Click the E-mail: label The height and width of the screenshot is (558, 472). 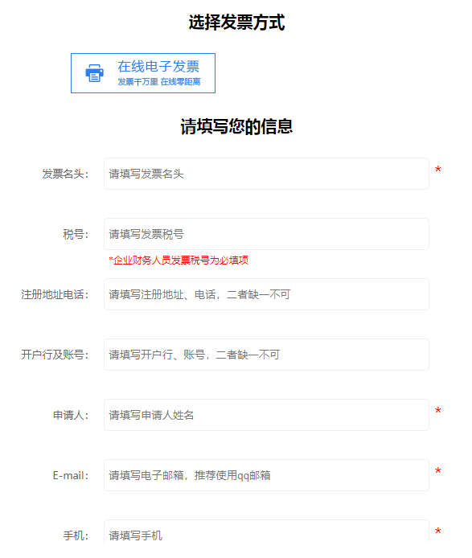[x=71, y=475]
